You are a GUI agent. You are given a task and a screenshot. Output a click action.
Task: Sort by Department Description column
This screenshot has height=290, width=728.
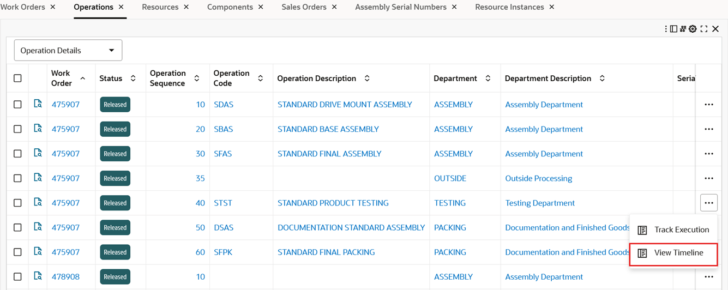(602, 78)
